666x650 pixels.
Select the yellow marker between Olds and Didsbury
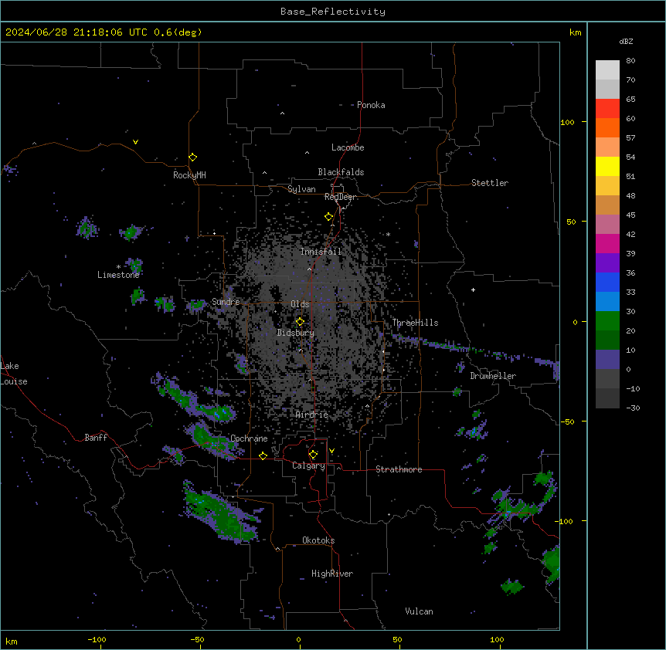click(301, 322)
